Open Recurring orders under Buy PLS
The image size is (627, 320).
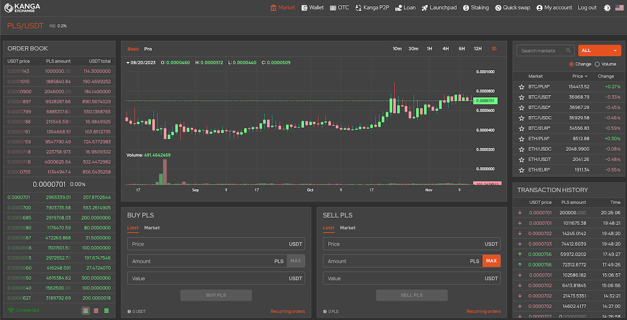(287, 312)
